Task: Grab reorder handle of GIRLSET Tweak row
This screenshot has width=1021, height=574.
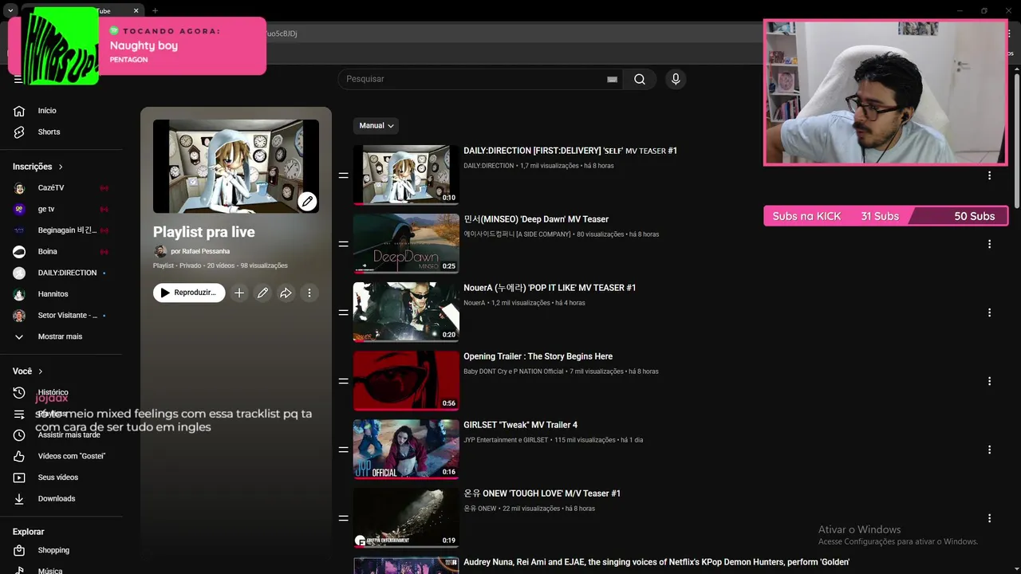Action: point(343,450)
